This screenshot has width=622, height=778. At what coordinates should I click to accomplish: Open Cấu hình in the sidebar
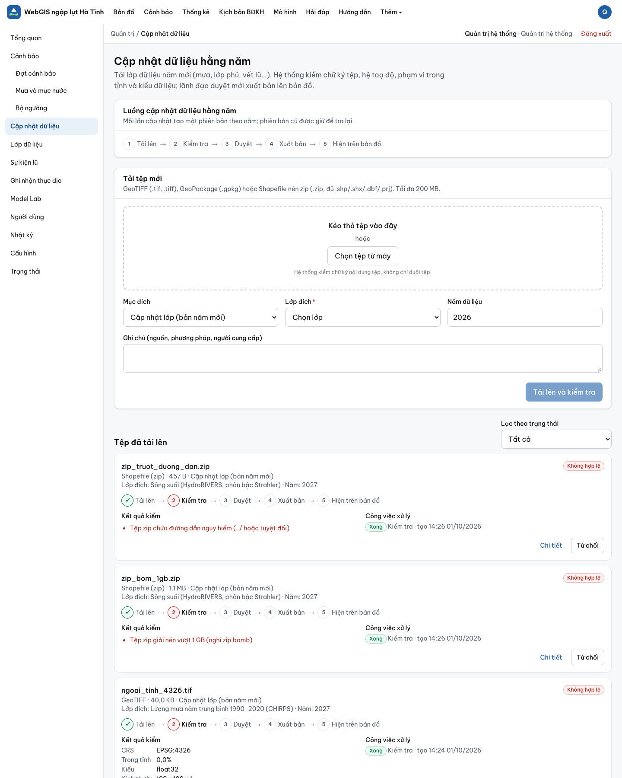click(x=51, y=253)
